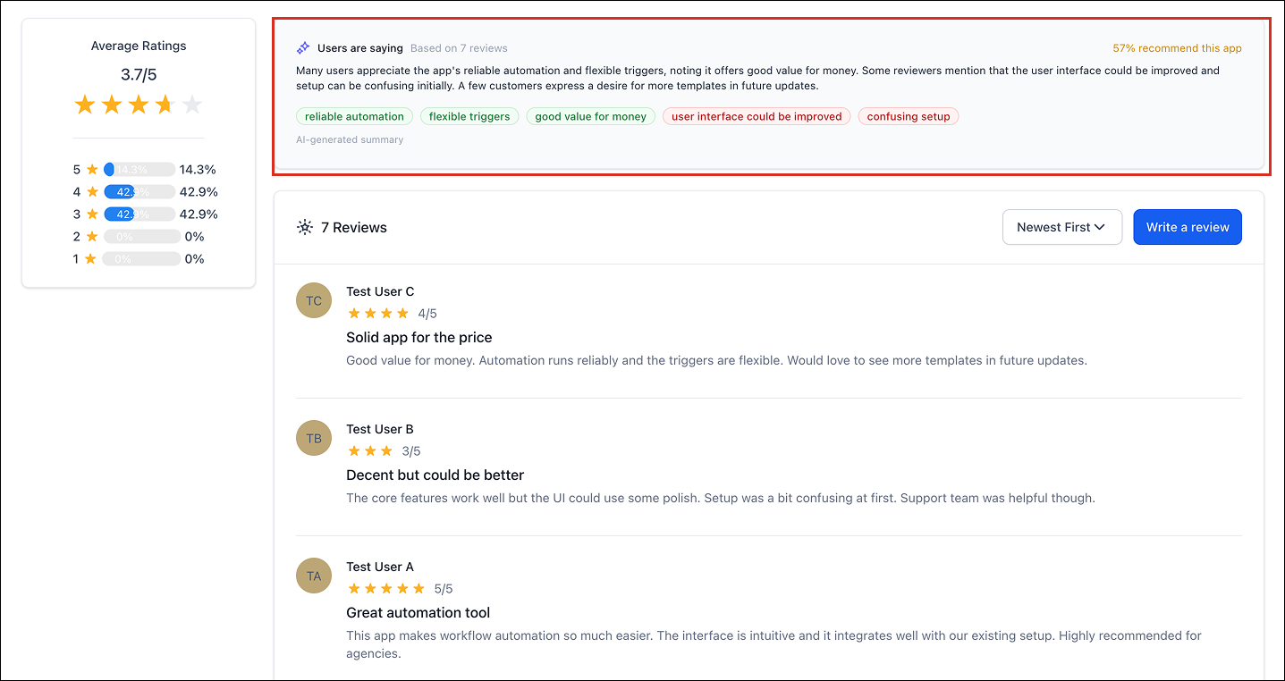Click the Test User A name
Image resolution: width=1285 pixels, height=681 pixels.
click(380, 567)
